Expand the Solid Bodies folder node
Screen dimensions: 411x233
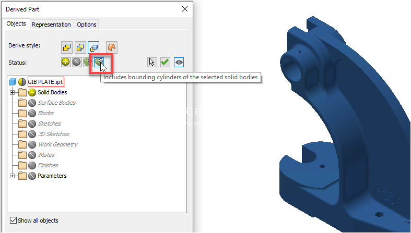click(x=12, y=92)
